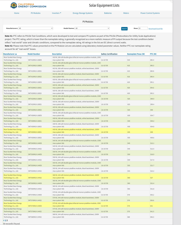Click the Rows input field
Screen dimensions: 181x225
click(x=143, y=28)
